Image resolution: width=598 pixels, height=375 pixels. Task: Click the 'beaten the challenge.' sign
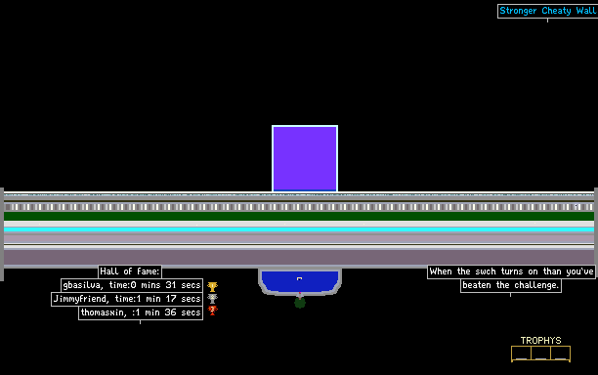[511, 285]
